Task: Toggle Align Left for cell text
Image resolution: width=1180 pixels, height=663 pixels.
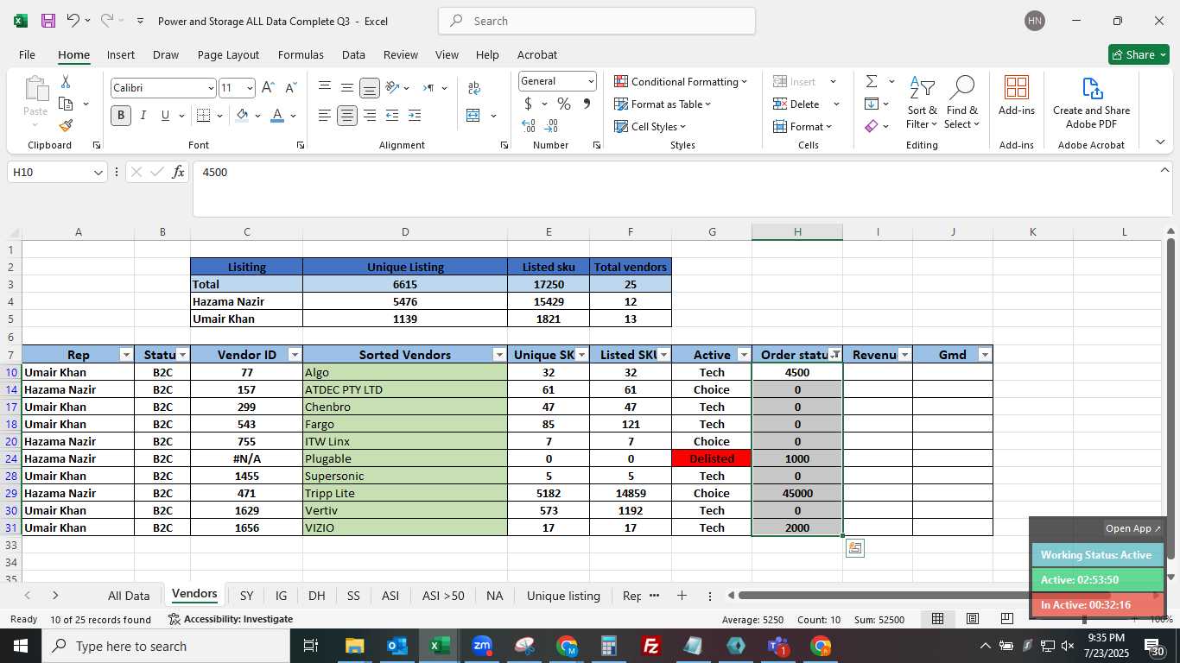Action: click(x=325, y=115)
